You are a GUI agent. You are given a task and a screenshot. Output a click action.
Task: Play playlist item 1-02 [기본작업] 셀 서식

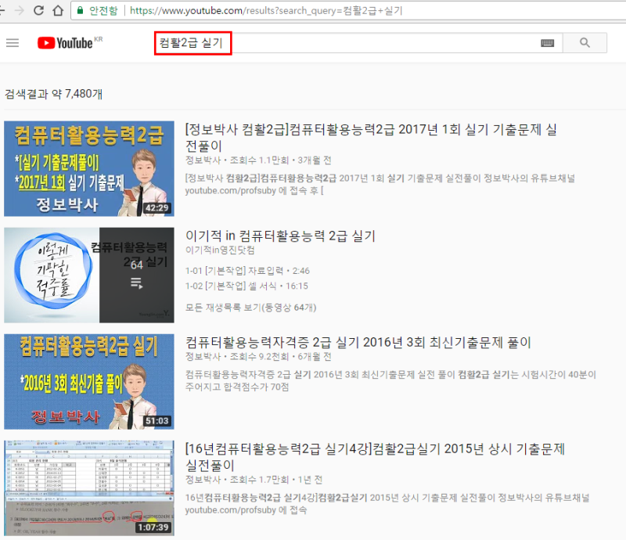[x=246, y=286]
